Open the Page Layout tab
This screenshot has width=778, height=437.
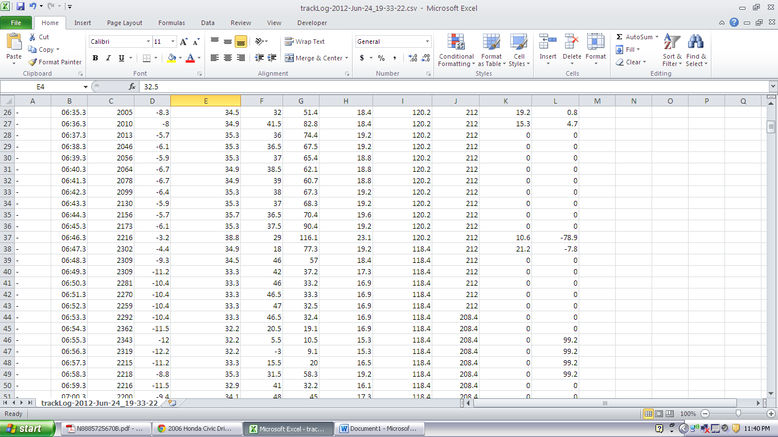coord(125,23)
